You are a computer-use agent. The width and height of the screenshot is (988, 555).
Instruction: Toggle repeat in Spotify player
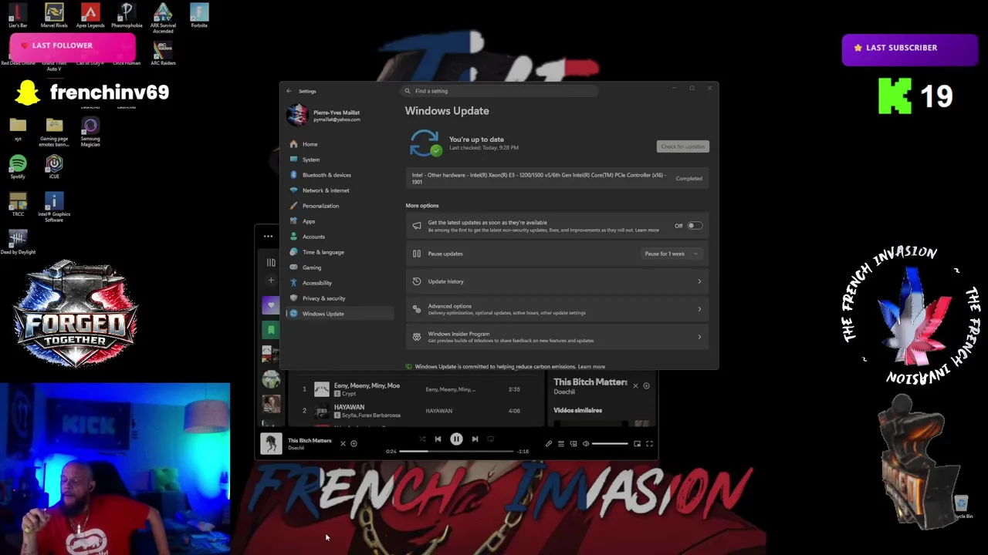pos(490,439)
